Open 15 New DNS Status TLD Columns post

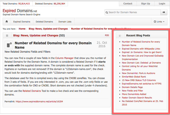[139, 80]
